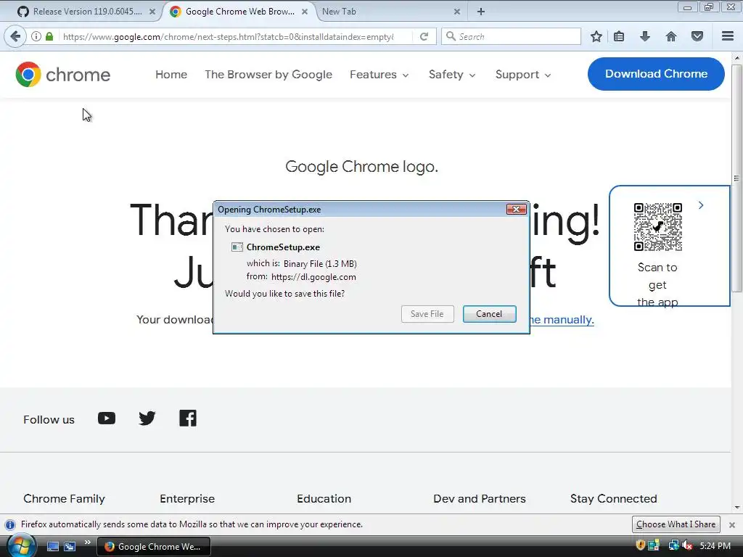Open the Firefox hamburger menu

(x=728, y=36)
